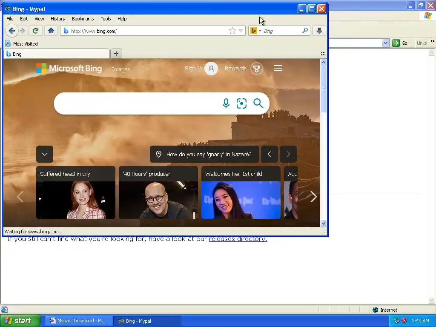Open the '48 Hours' producer news card

[x=158, y=192]
